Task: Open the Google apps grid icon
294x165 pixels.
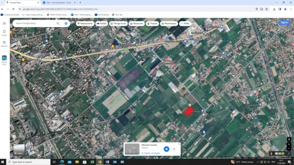Action: click(x=275, y=22)
